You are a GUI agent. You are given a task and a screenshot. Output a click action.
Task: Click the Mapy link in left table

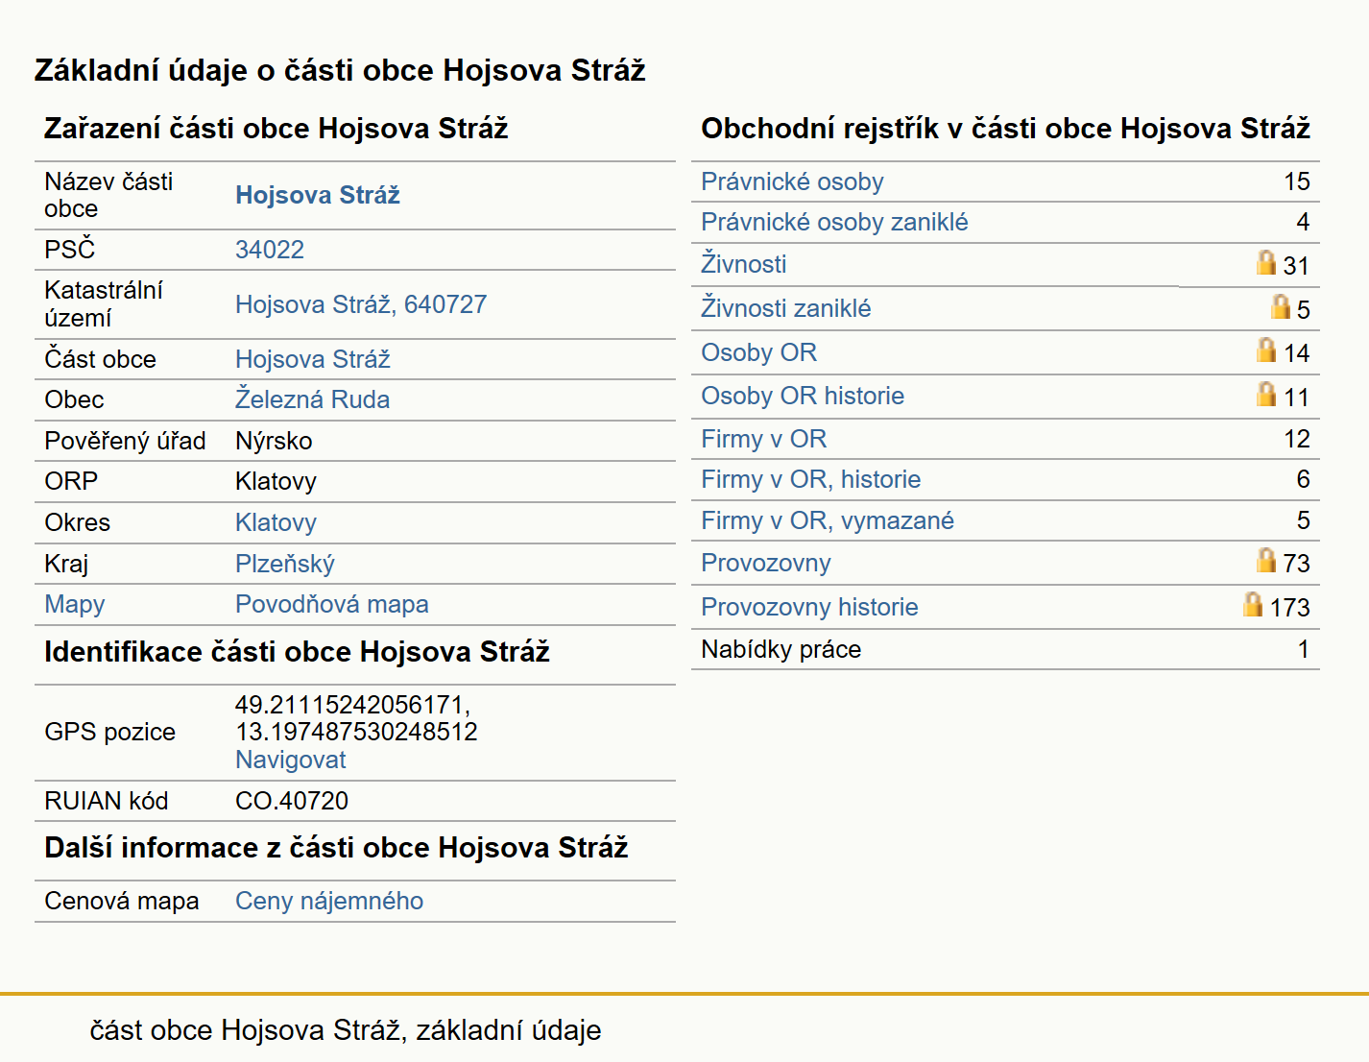(75, 604)
